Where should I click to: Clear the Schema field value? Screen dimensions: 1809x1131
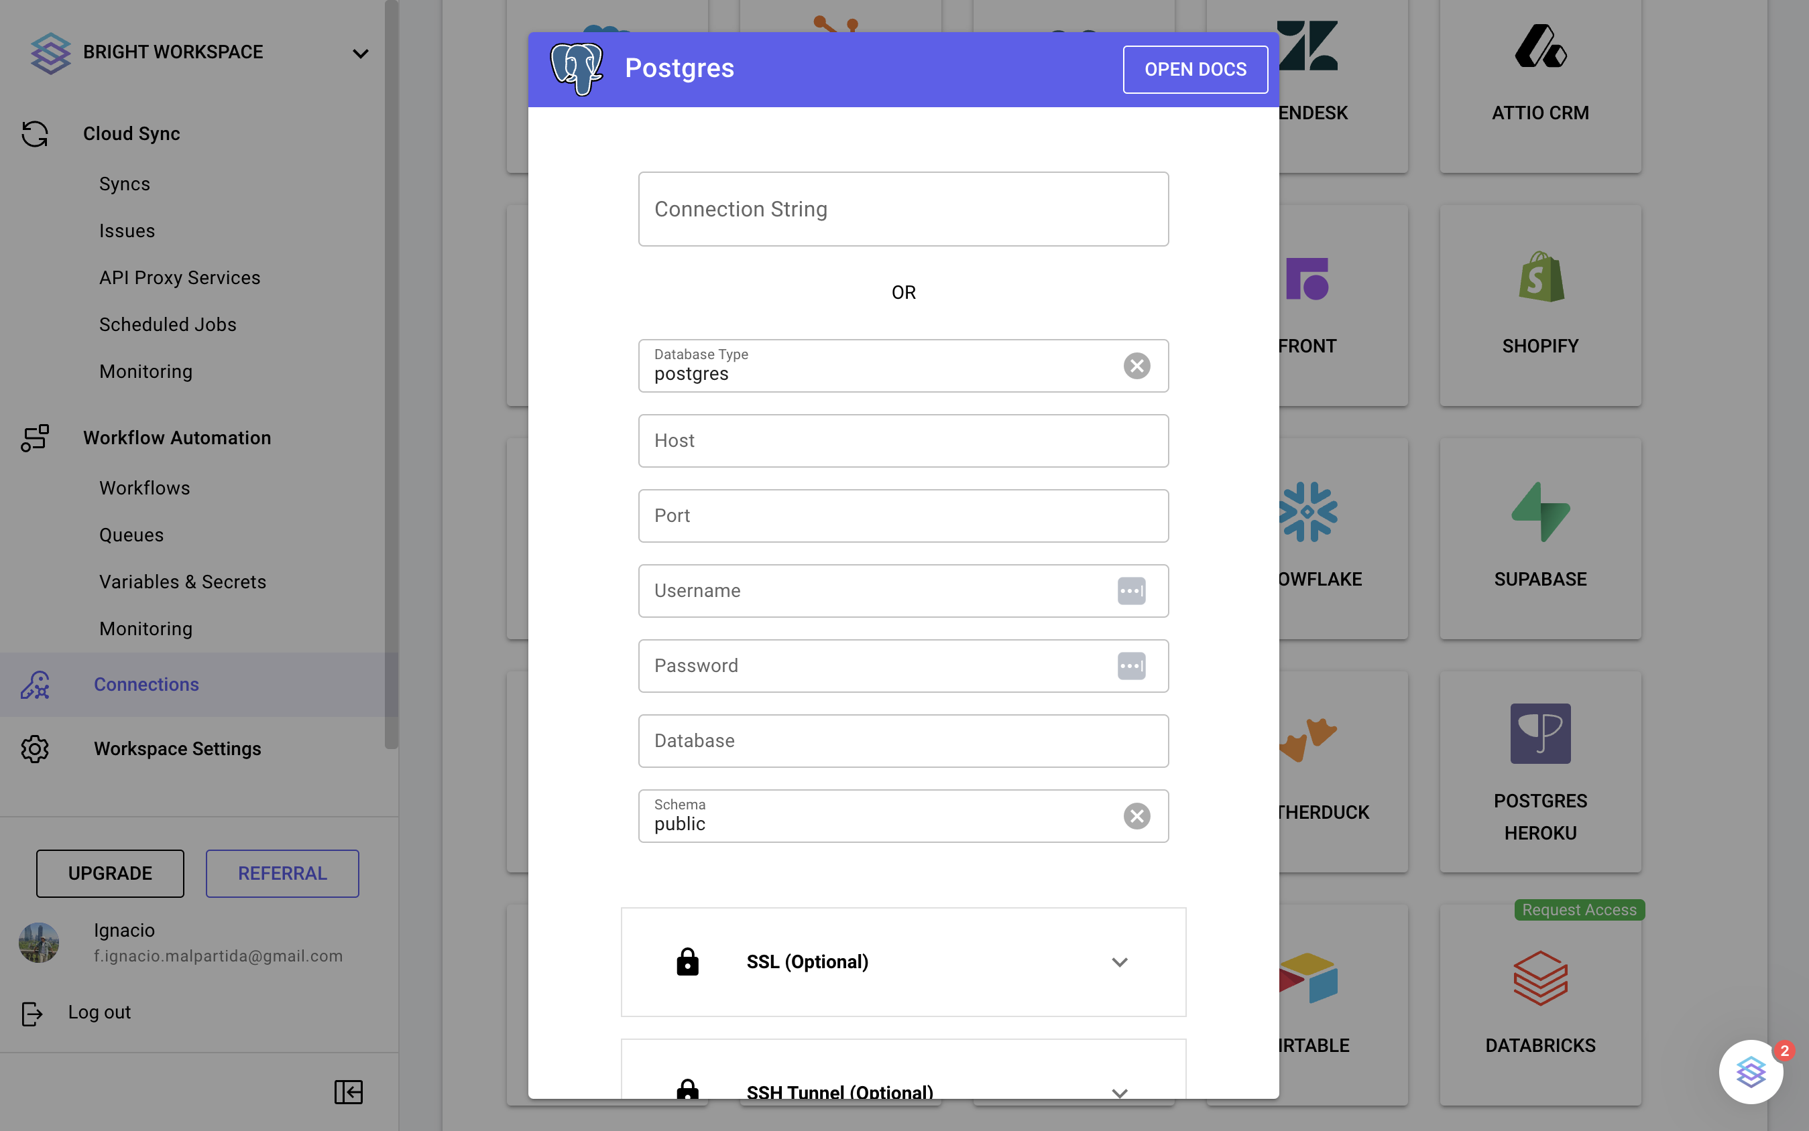tap(1136, 816)
